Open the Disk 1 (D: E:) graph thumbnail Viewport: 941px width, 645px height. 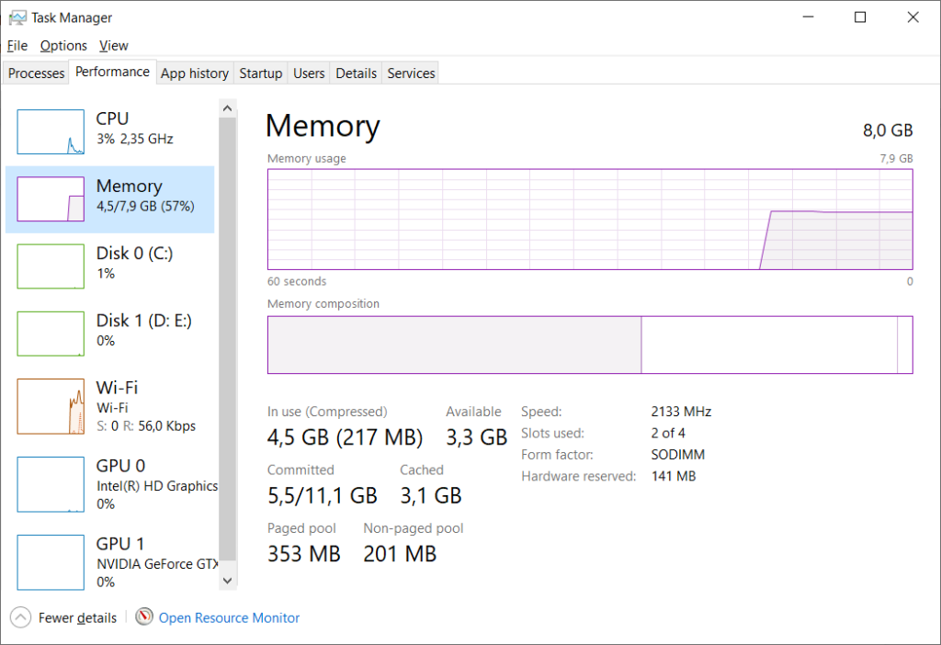pos(51,334)
